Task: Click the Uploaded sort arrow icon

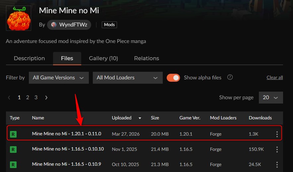Action: click(140, 118)
